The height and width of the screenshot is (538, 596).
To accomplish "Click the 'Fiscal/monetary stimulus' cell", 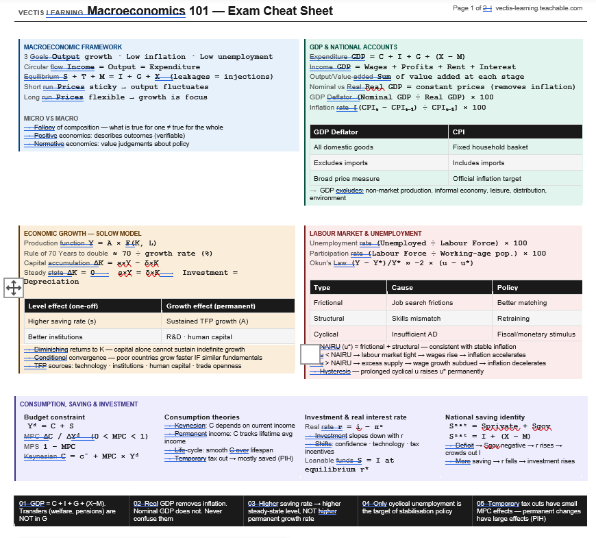I will click(538, 334).
